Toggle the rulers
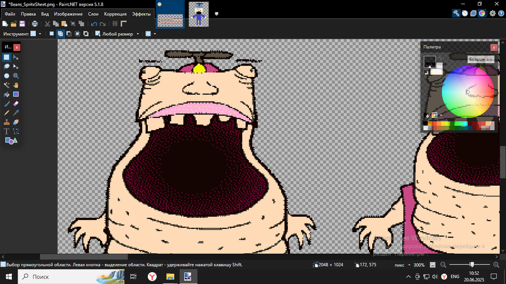This screenshot has height=284, width=506. point(124,24)
